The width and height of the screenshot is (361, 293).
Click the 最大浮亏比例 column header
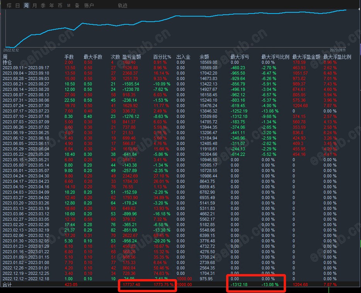(275, 57)
